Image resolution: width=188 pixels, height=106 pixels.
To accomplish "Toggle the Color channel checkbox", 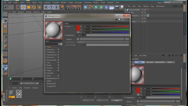I will pos(58,47).
